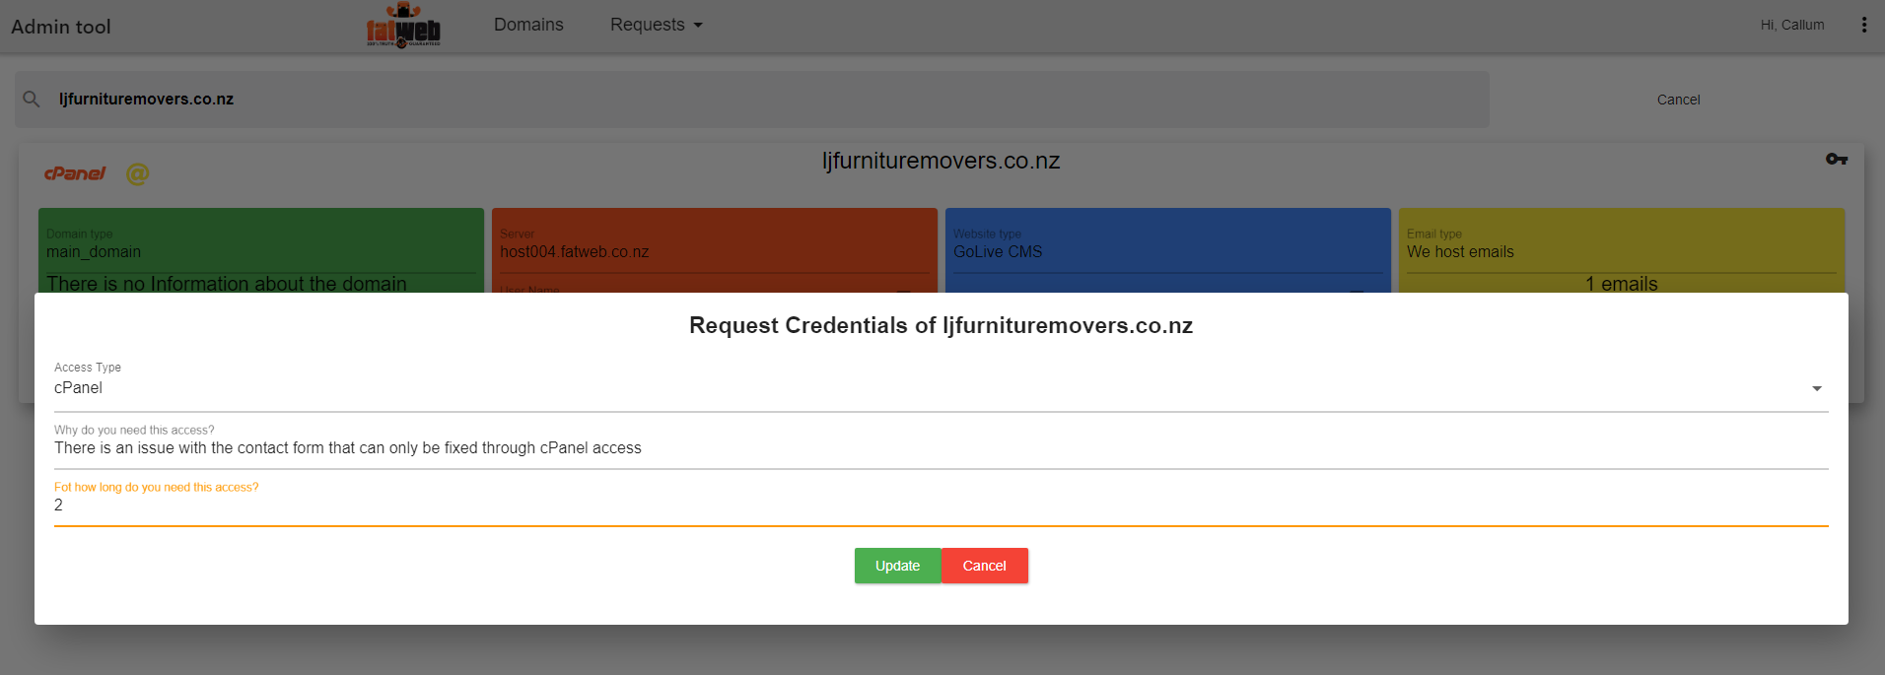The image size is (1885, 675).
Task: Open the Domains menu item
Action: 528,25
